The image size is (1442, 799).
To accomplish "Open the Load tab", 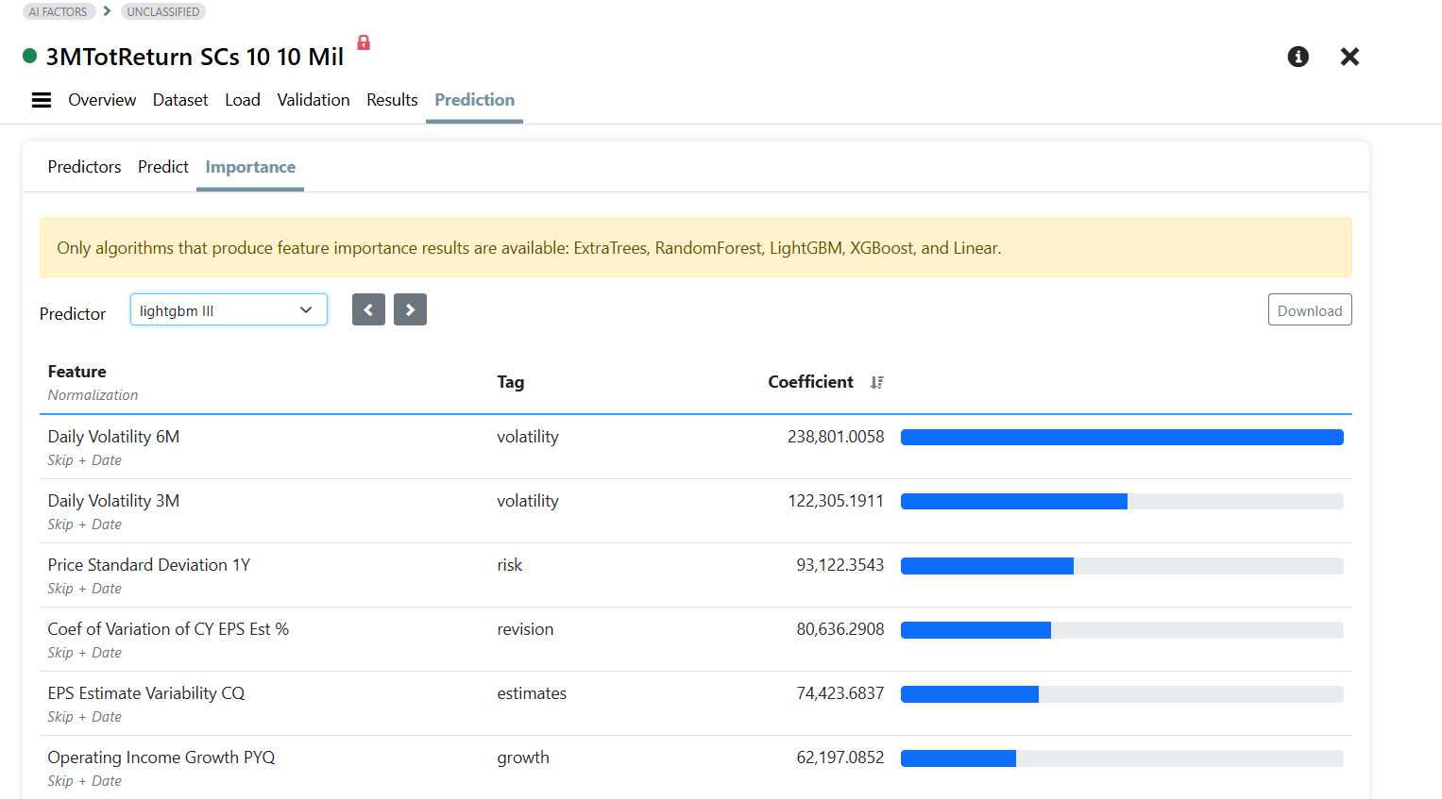I will click(243, 100).
